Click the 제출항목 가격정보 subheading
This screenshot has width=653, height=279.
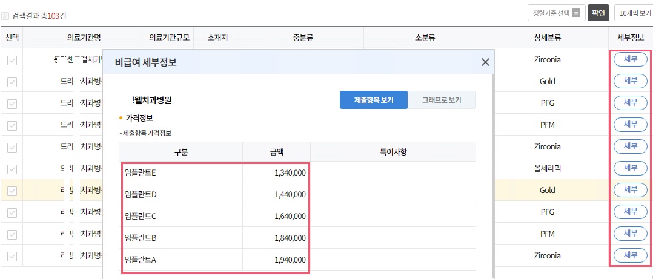point(146,133)
